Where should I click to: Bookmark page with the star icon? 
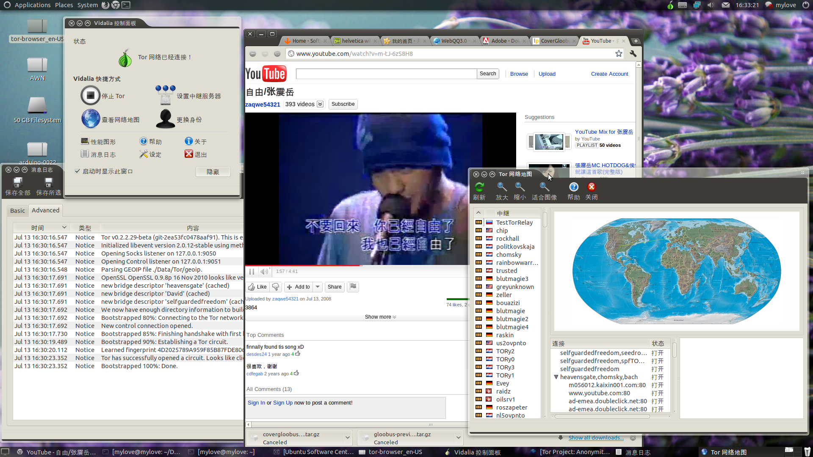click(619, 53)
